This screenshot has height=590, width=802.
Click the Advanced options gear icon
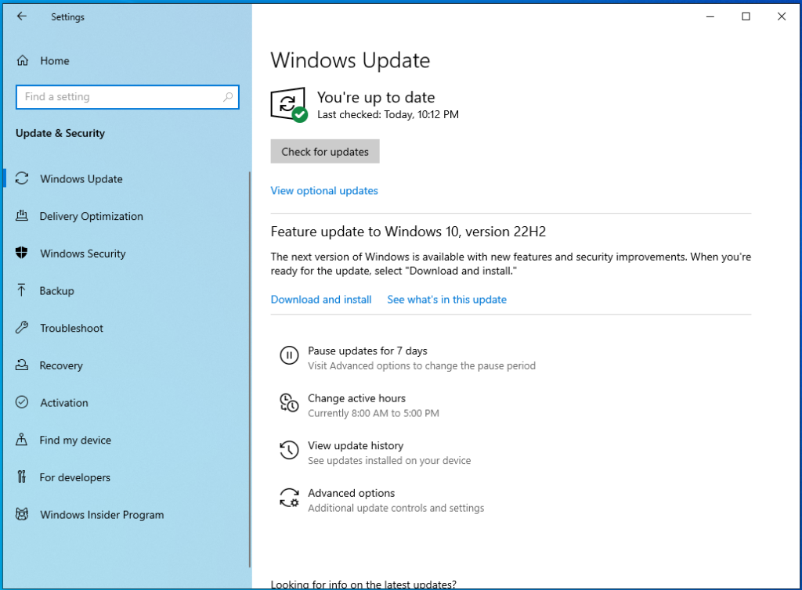pyautogui.click(x=289, y=498)
